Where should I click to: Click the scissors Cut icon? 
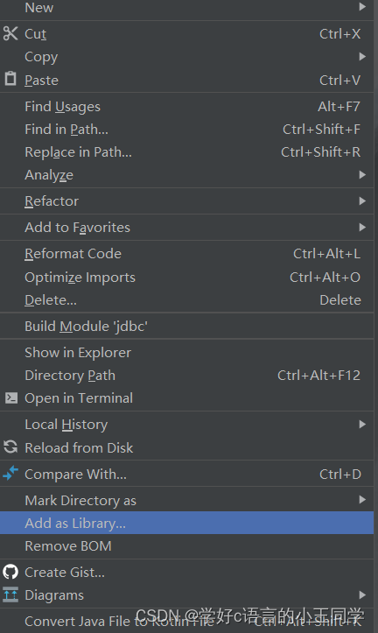click(x=10, y=33)
